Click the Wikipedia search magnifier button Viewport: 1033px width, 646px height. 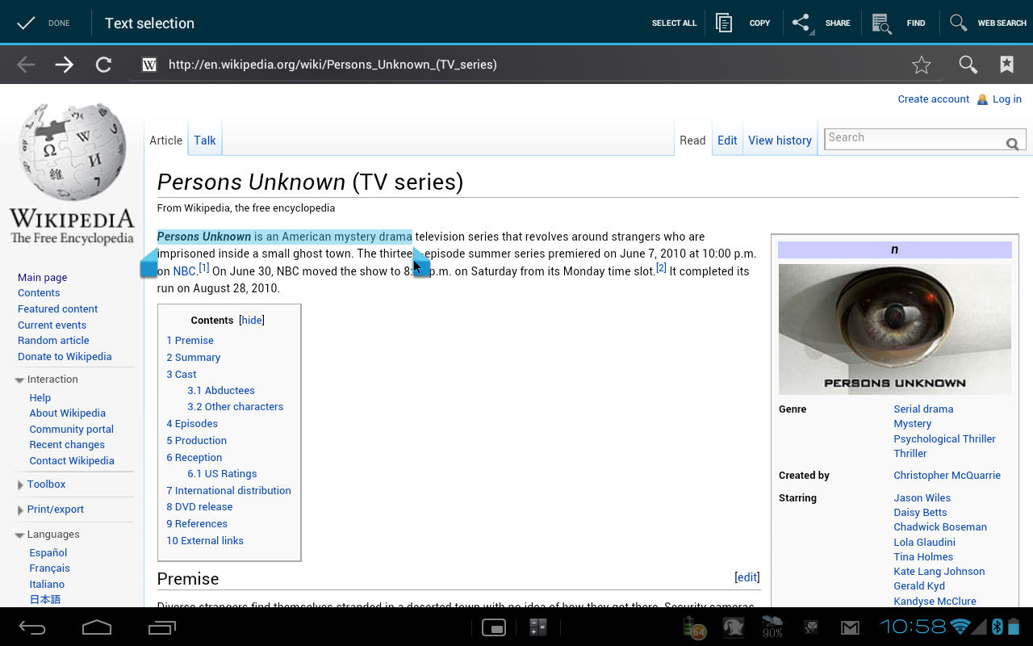click(1012, 144)
